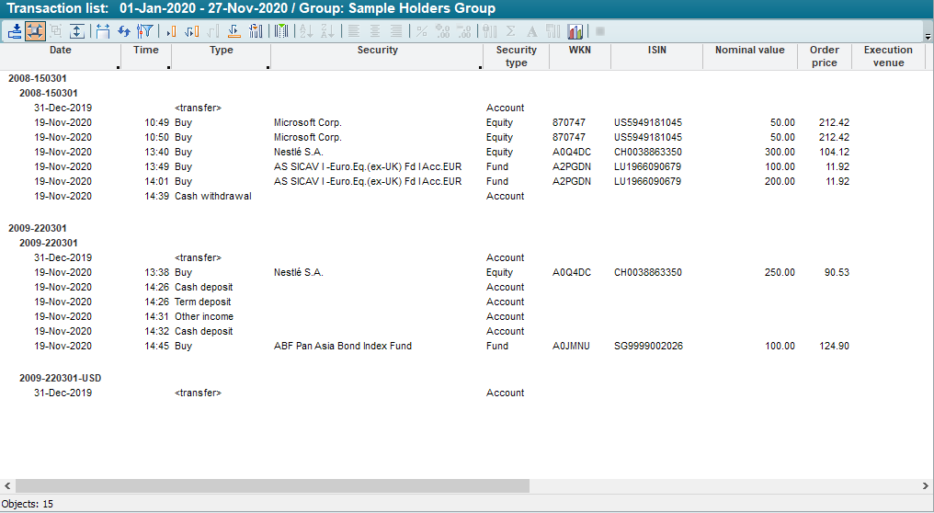The height and width of the screenshot is (513, 934).
Task: Click the horizontal scrollbar thumb
Action: click(x=272, y=484)
